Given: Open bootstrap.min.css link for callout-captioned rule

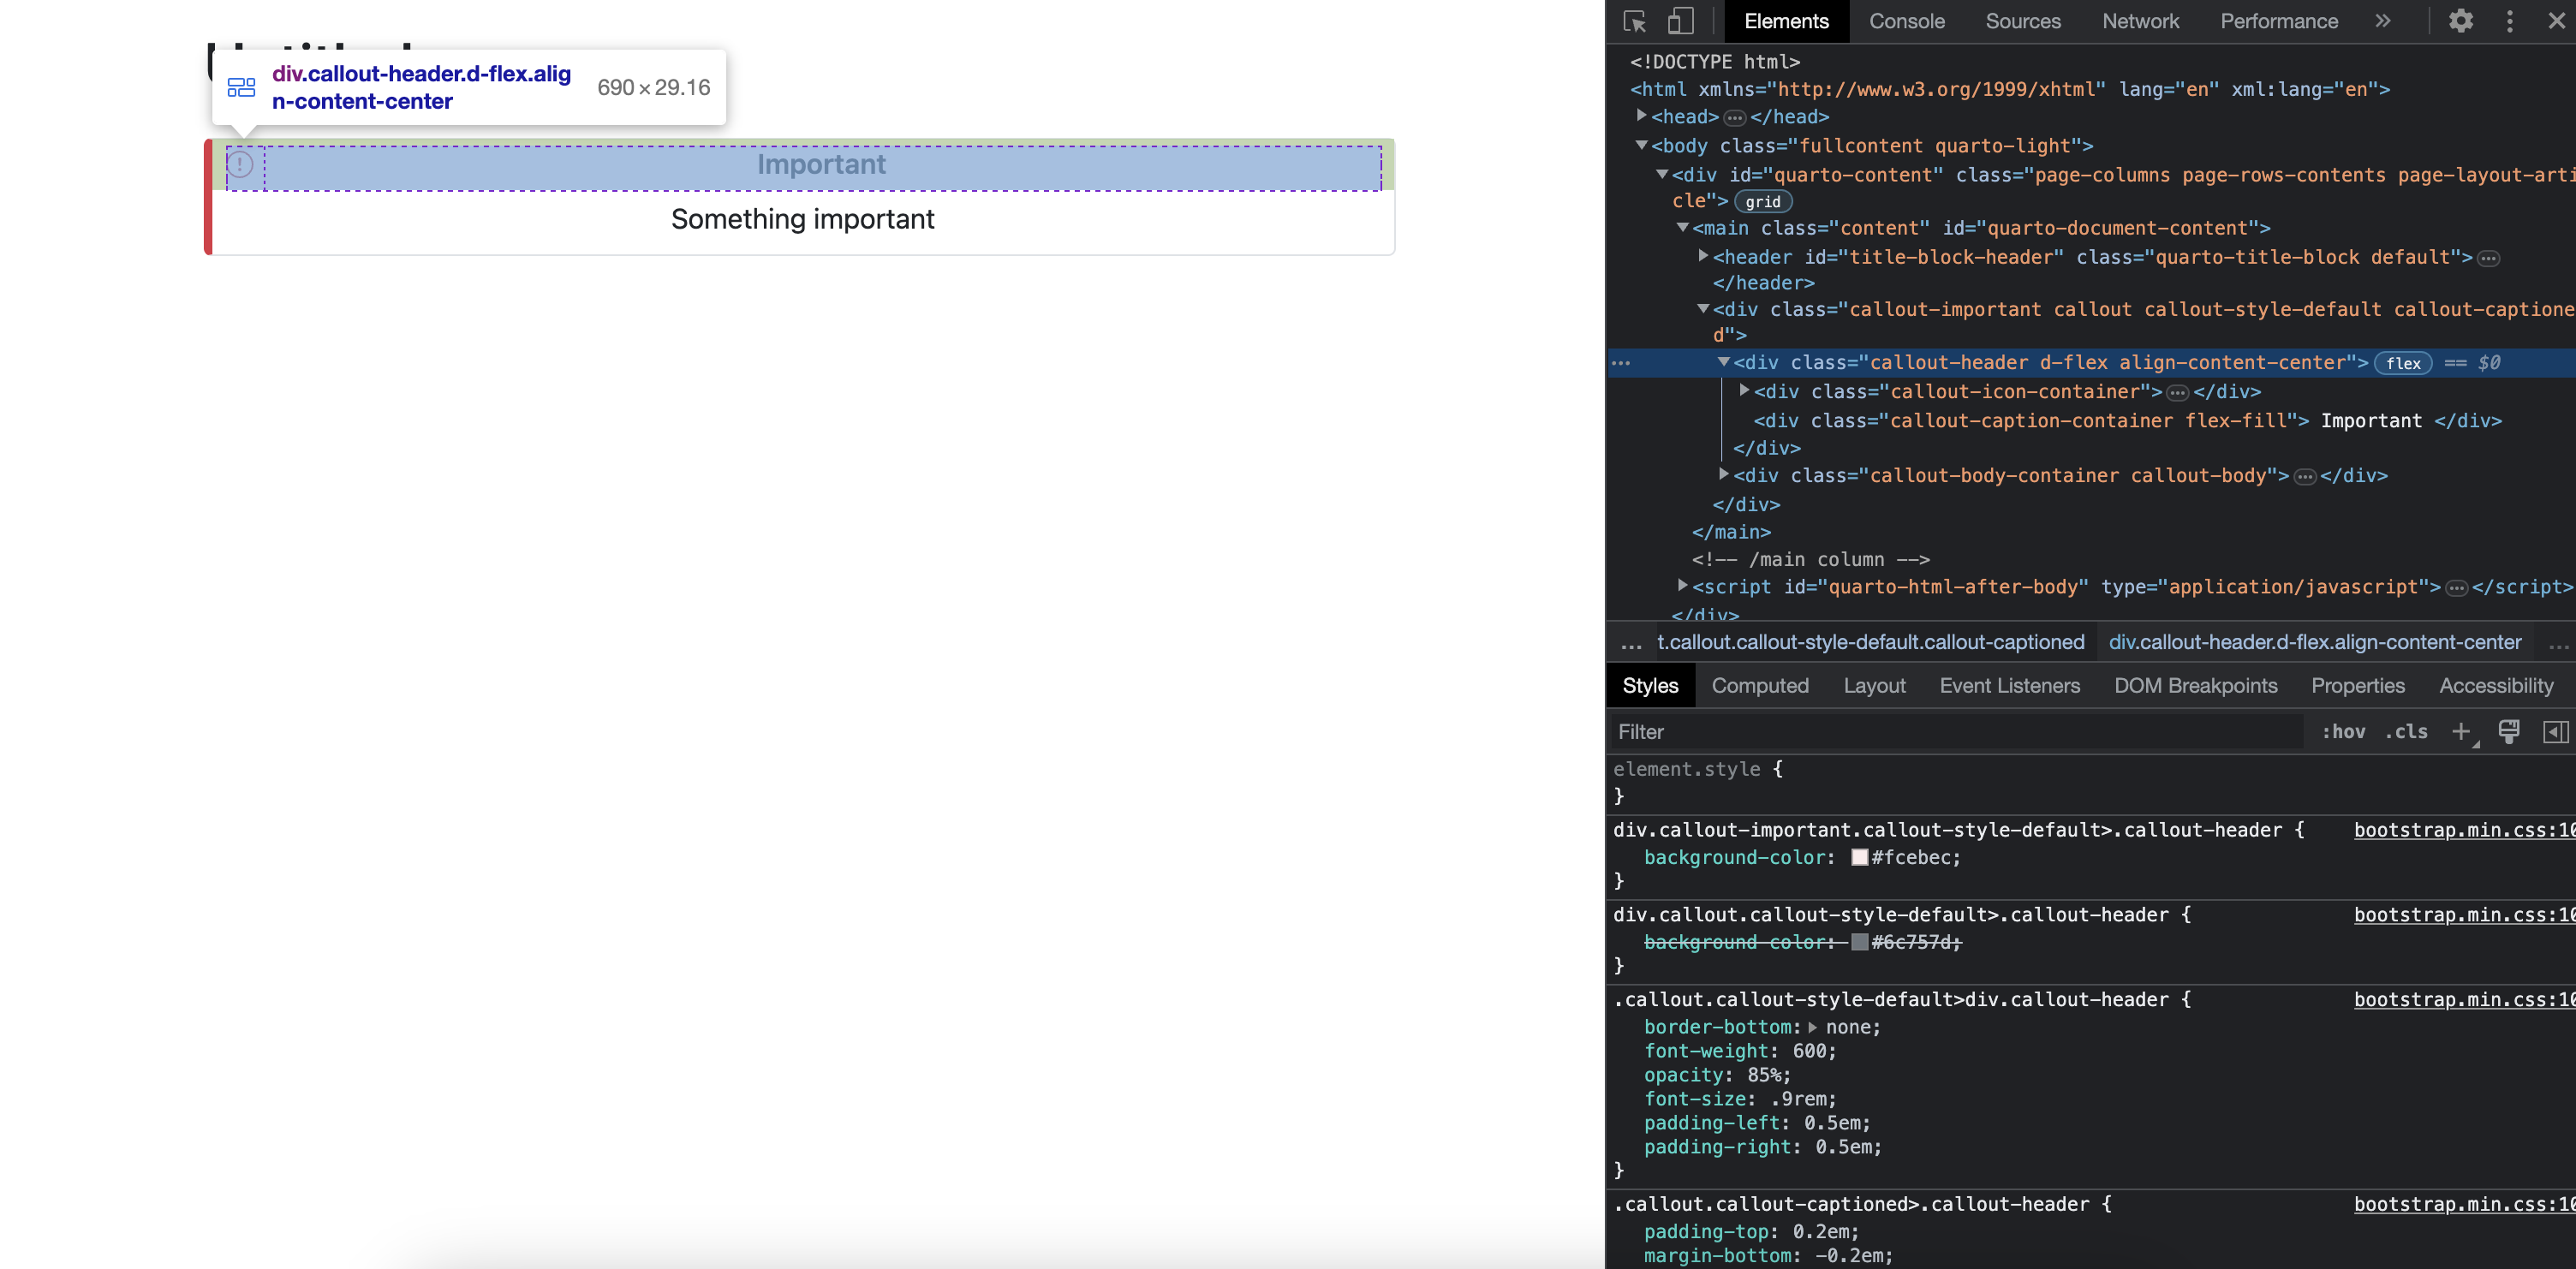Looking at the screenshot, I should pos(2464,1205).
